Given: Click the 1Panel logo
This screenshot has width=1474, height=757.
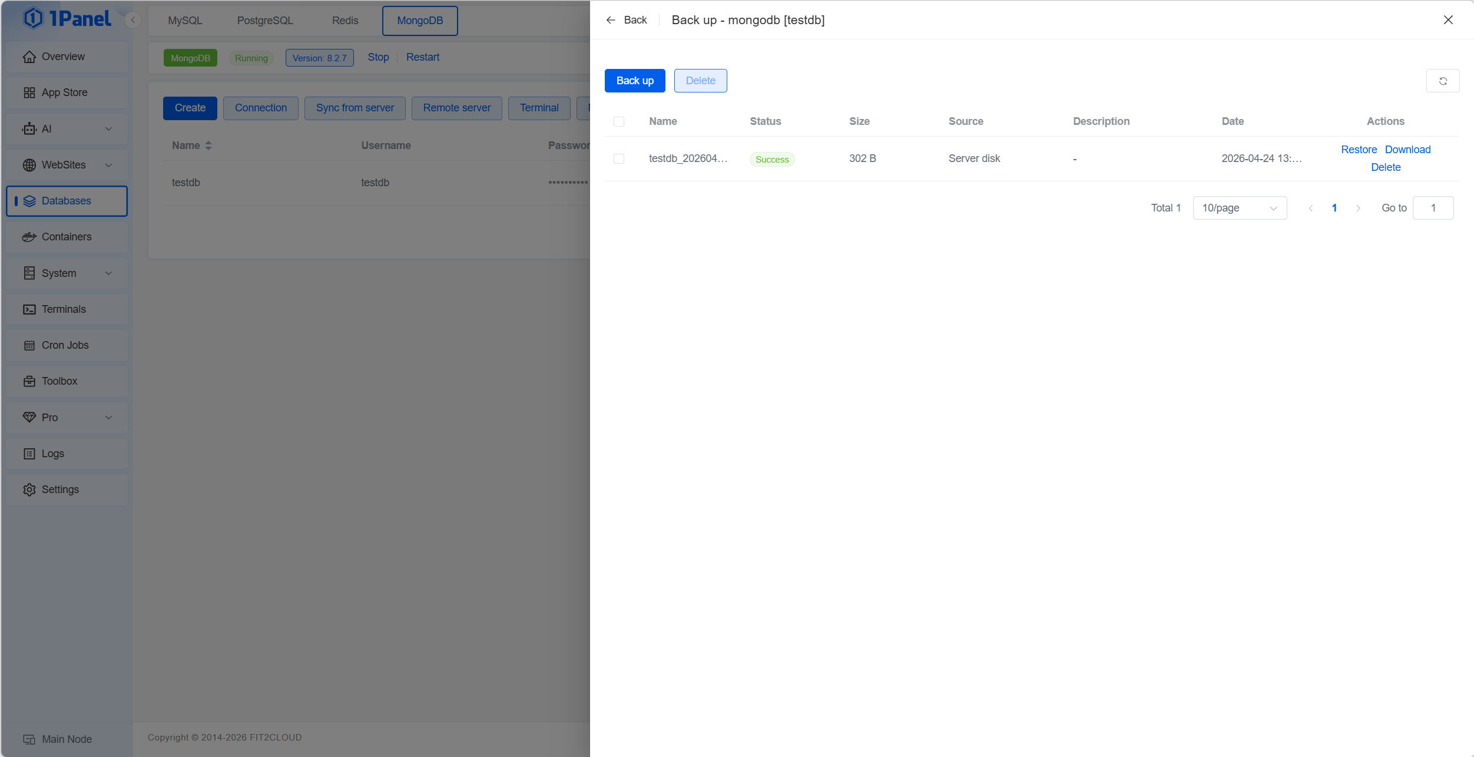Looking at the screenshot, I should pyautogui.click(x=67, y=18).
